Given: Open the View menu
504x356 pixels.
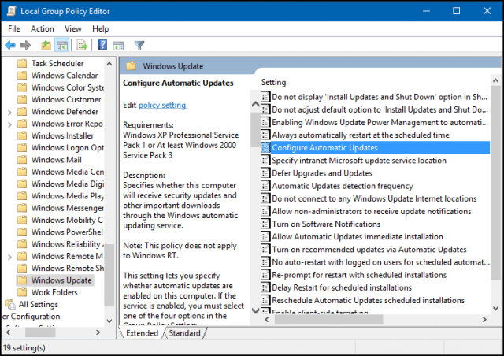Looking at the screenshot, I should [x=73, y=28].
